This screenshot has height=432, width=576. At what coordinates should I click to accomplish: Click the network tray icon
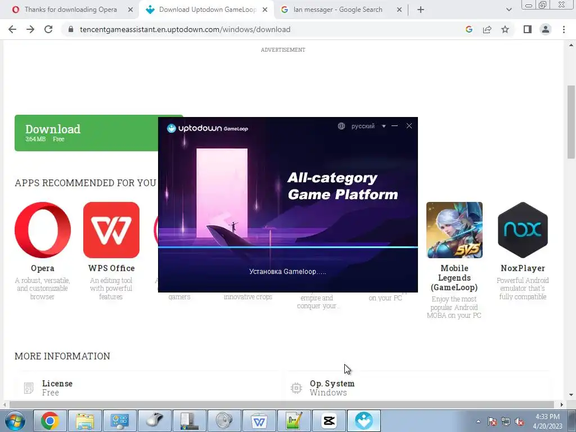click(x=506, y=421)
